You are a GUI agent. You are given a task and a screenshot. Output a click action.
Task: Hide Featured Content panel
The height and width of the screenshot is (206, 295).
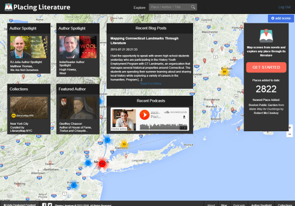click(20, 204)
